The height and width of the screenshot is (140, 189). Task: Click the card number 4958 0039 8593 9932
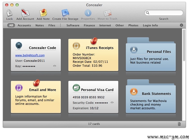pyautogui.click(x=89, y=97)
